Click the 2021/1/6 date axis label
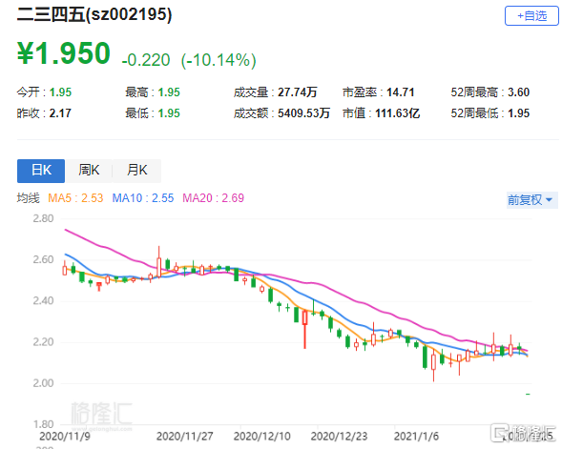The image size is (562, 449). point(416,437)
